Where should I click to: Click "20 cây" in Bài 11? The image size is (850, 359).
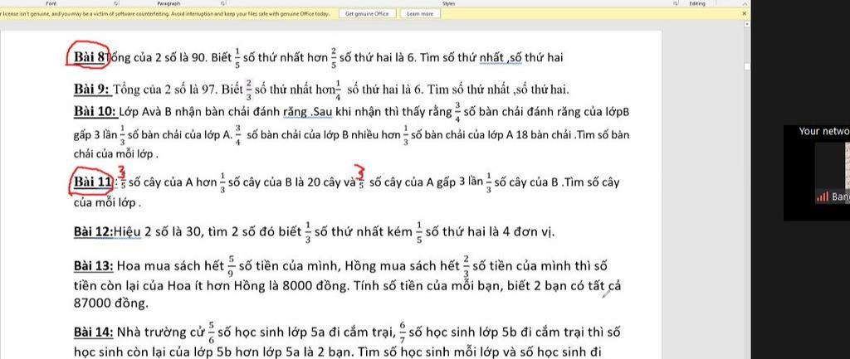325,182
